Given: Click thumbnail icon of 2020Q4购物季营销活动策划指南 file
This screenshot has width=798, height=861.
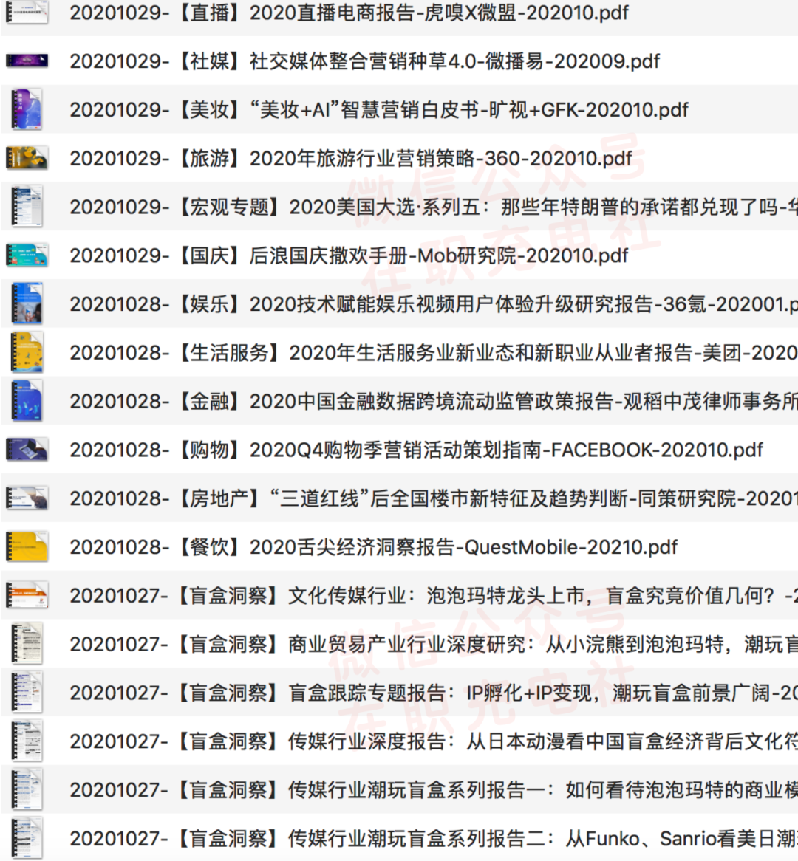Looking at the screenshot, I should pos(27,449).
